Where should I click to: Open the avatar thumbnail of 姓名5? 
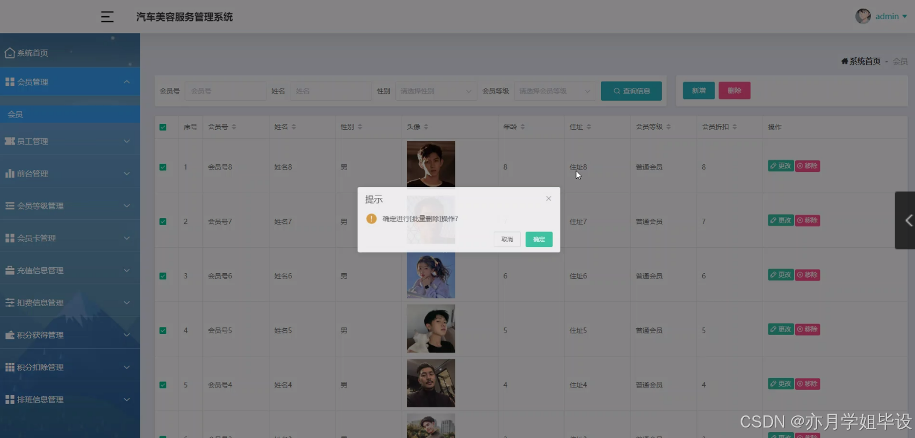[x=431, y=329]
